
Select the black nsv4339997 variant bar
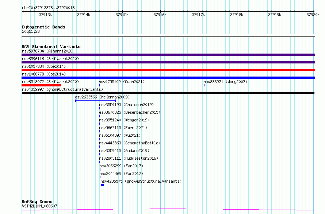pyautogui.click(x=168, y=93)
